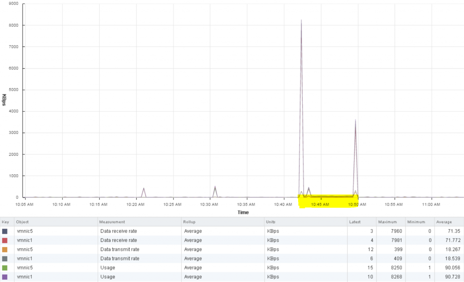Click the maximum value 399
Viewport: 464px width, 282px height.
pos(398,249)
